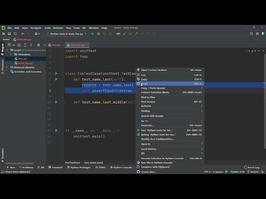
Task: Expand the Virtualenv folder
Action: point(11,54)
